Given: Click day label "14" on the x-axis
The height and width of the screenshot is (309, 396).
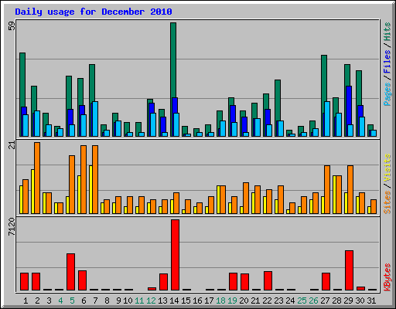Looking at the screenshot, I should tap(174, 301).
